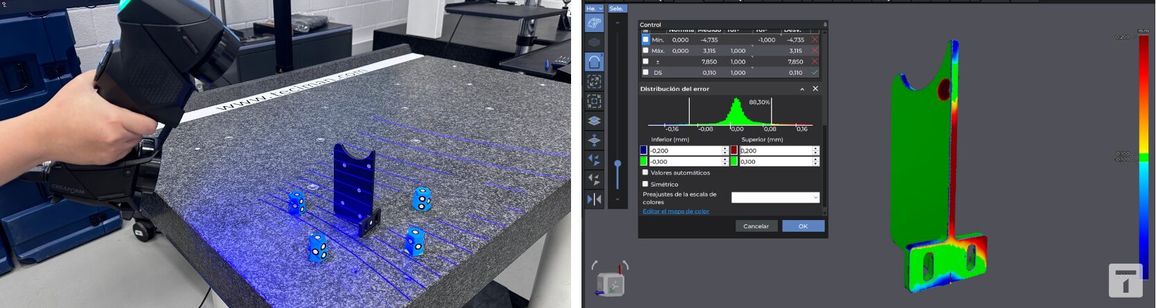1156x308 pixels.
Task: Open the Editar el mapa de color link
Action: click(676, 212)
